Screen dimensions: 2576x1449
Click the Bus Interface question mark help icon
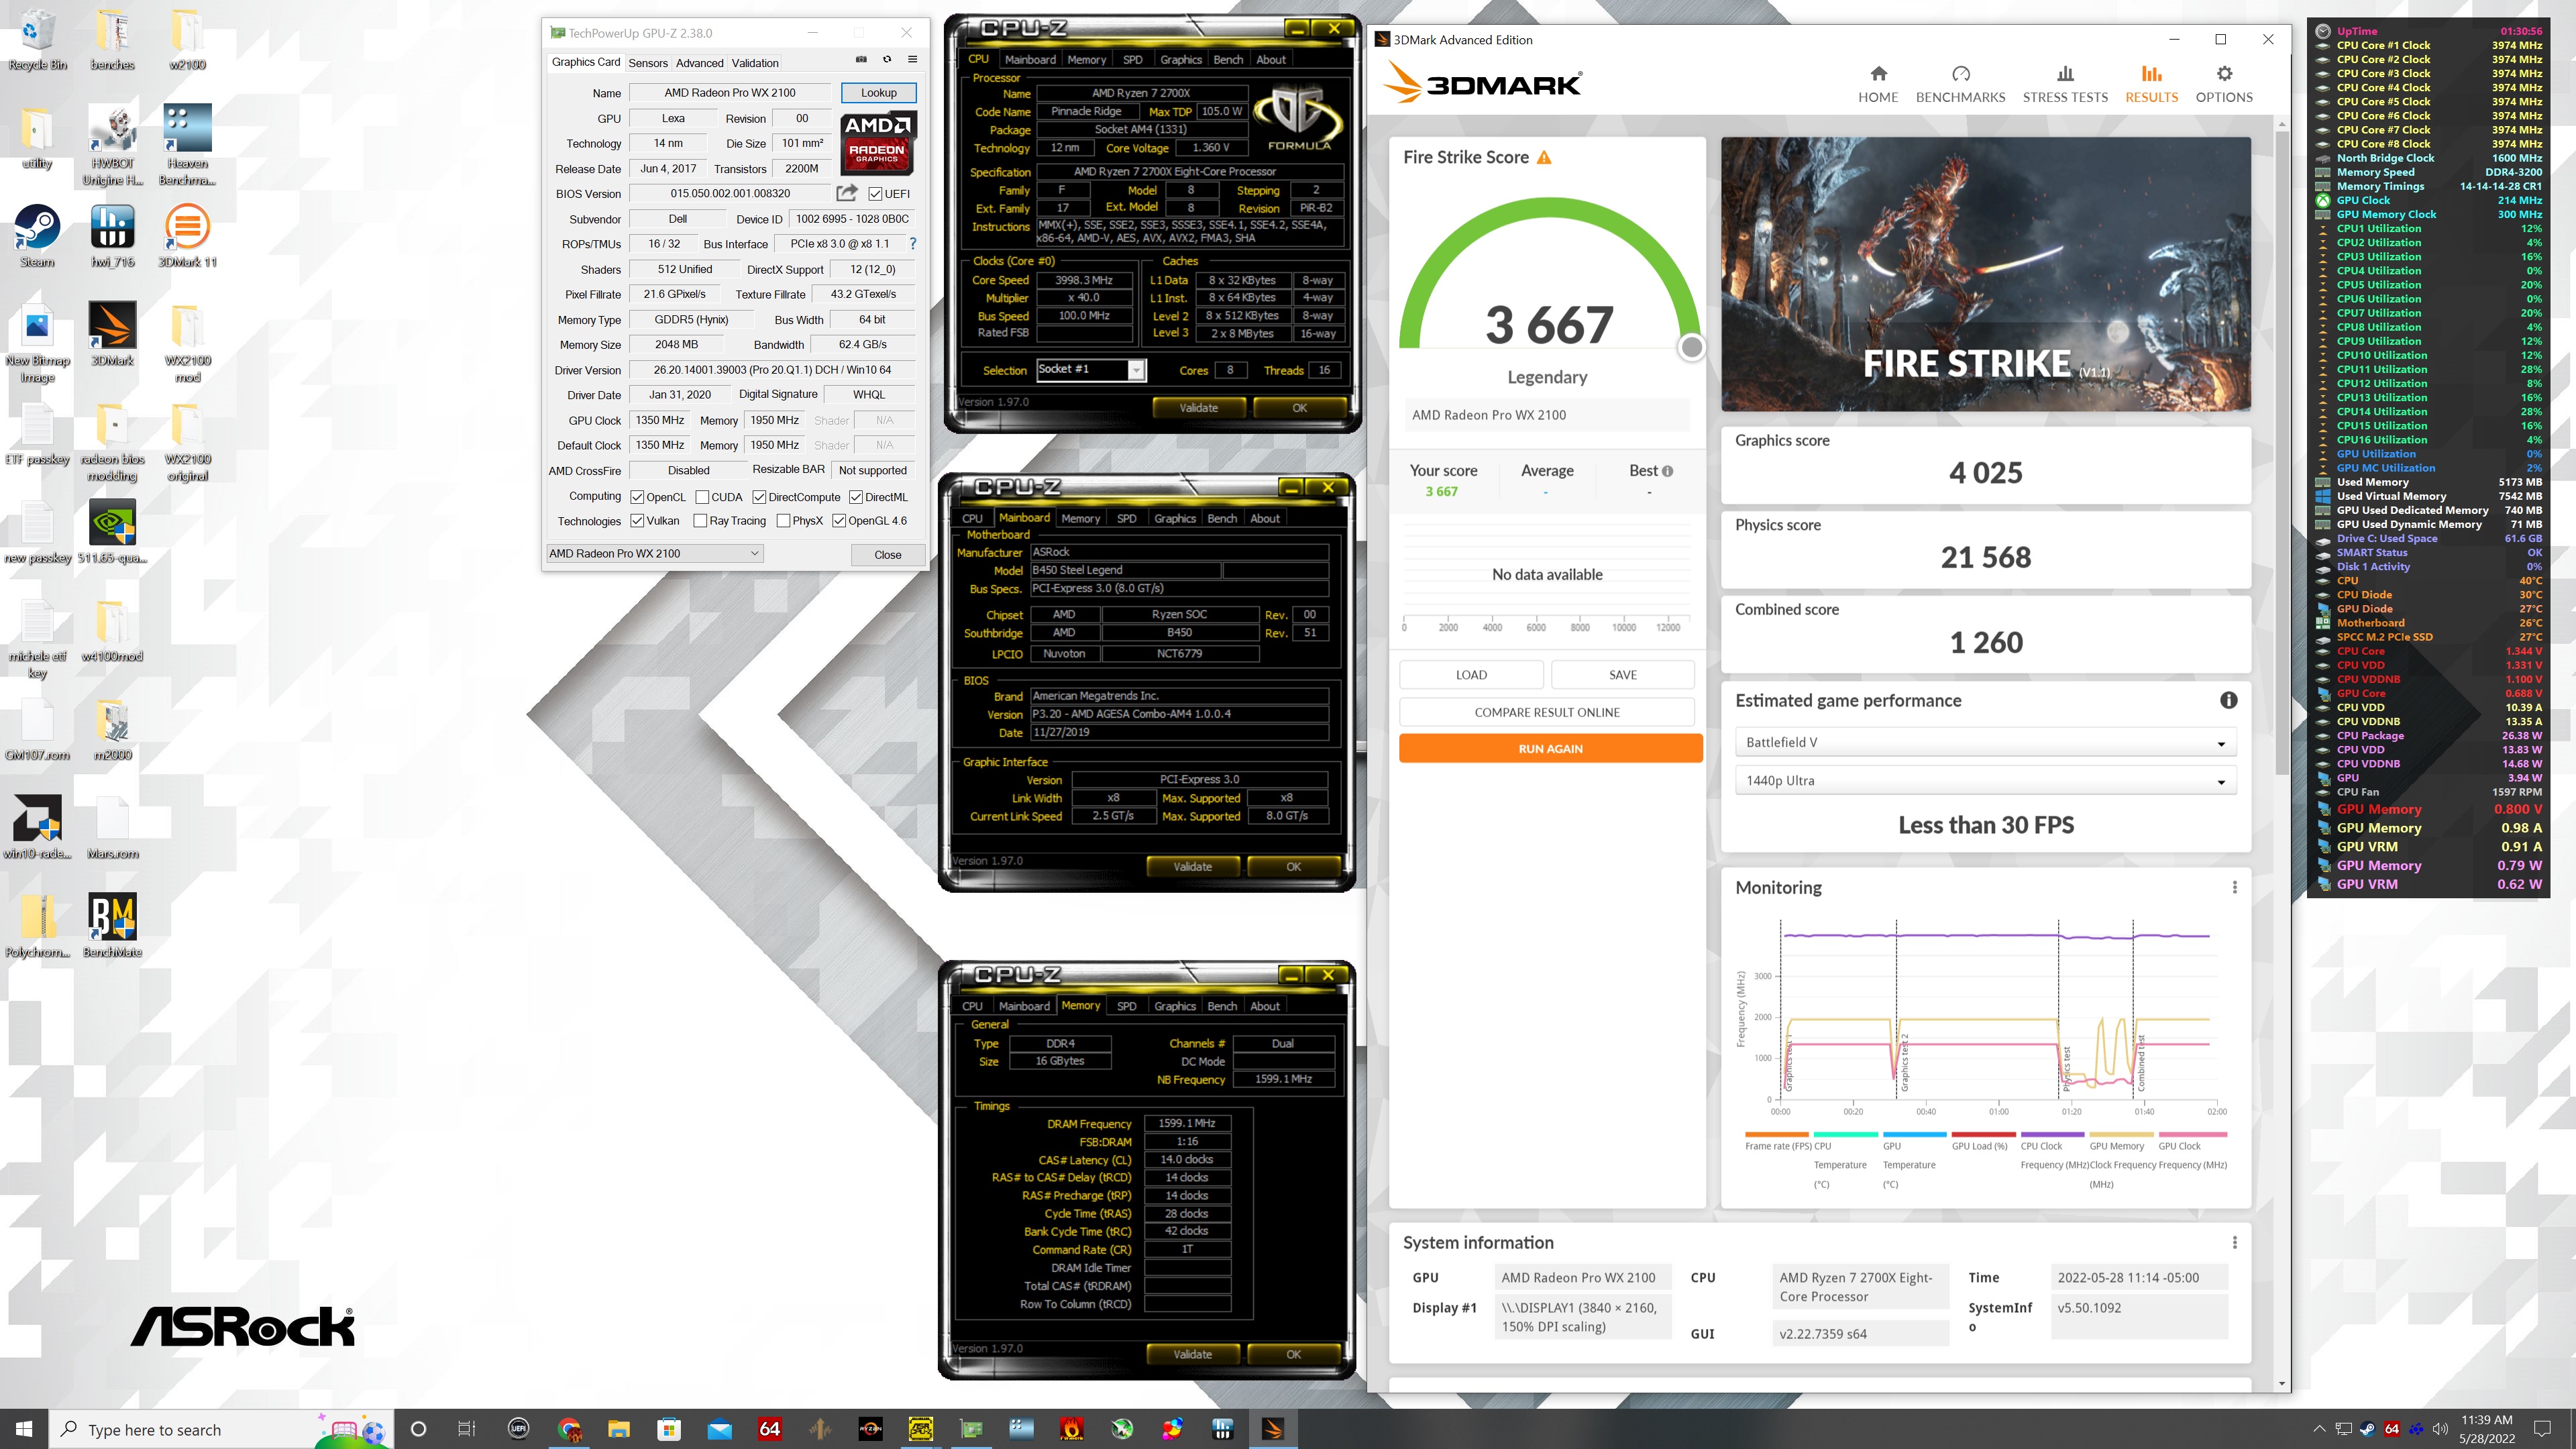[912, 243]
